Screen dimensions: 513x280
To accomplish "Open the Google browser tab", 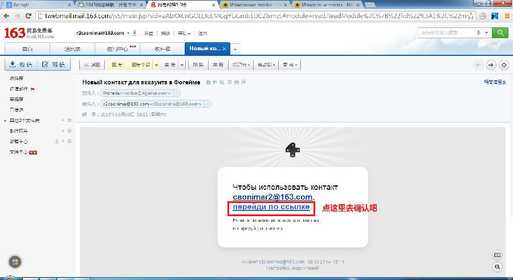I will point(34,4).
